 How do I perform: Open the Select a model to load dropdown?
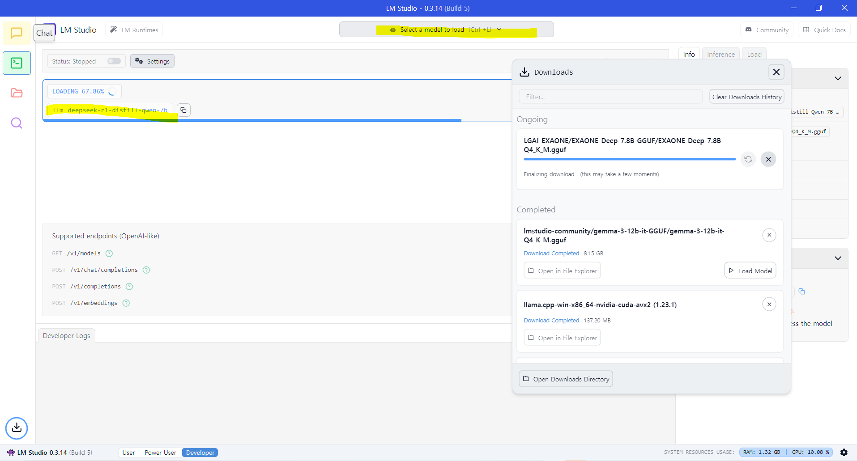pos(446,30)
